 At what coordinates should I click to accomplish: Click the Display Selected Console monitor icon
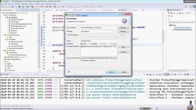(x=175, y=75)
